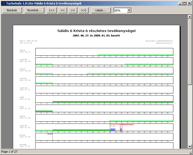Click the long afternoon green bar on 2007. 06. 28.
The image size is (193, 155).
pos(149,64)
